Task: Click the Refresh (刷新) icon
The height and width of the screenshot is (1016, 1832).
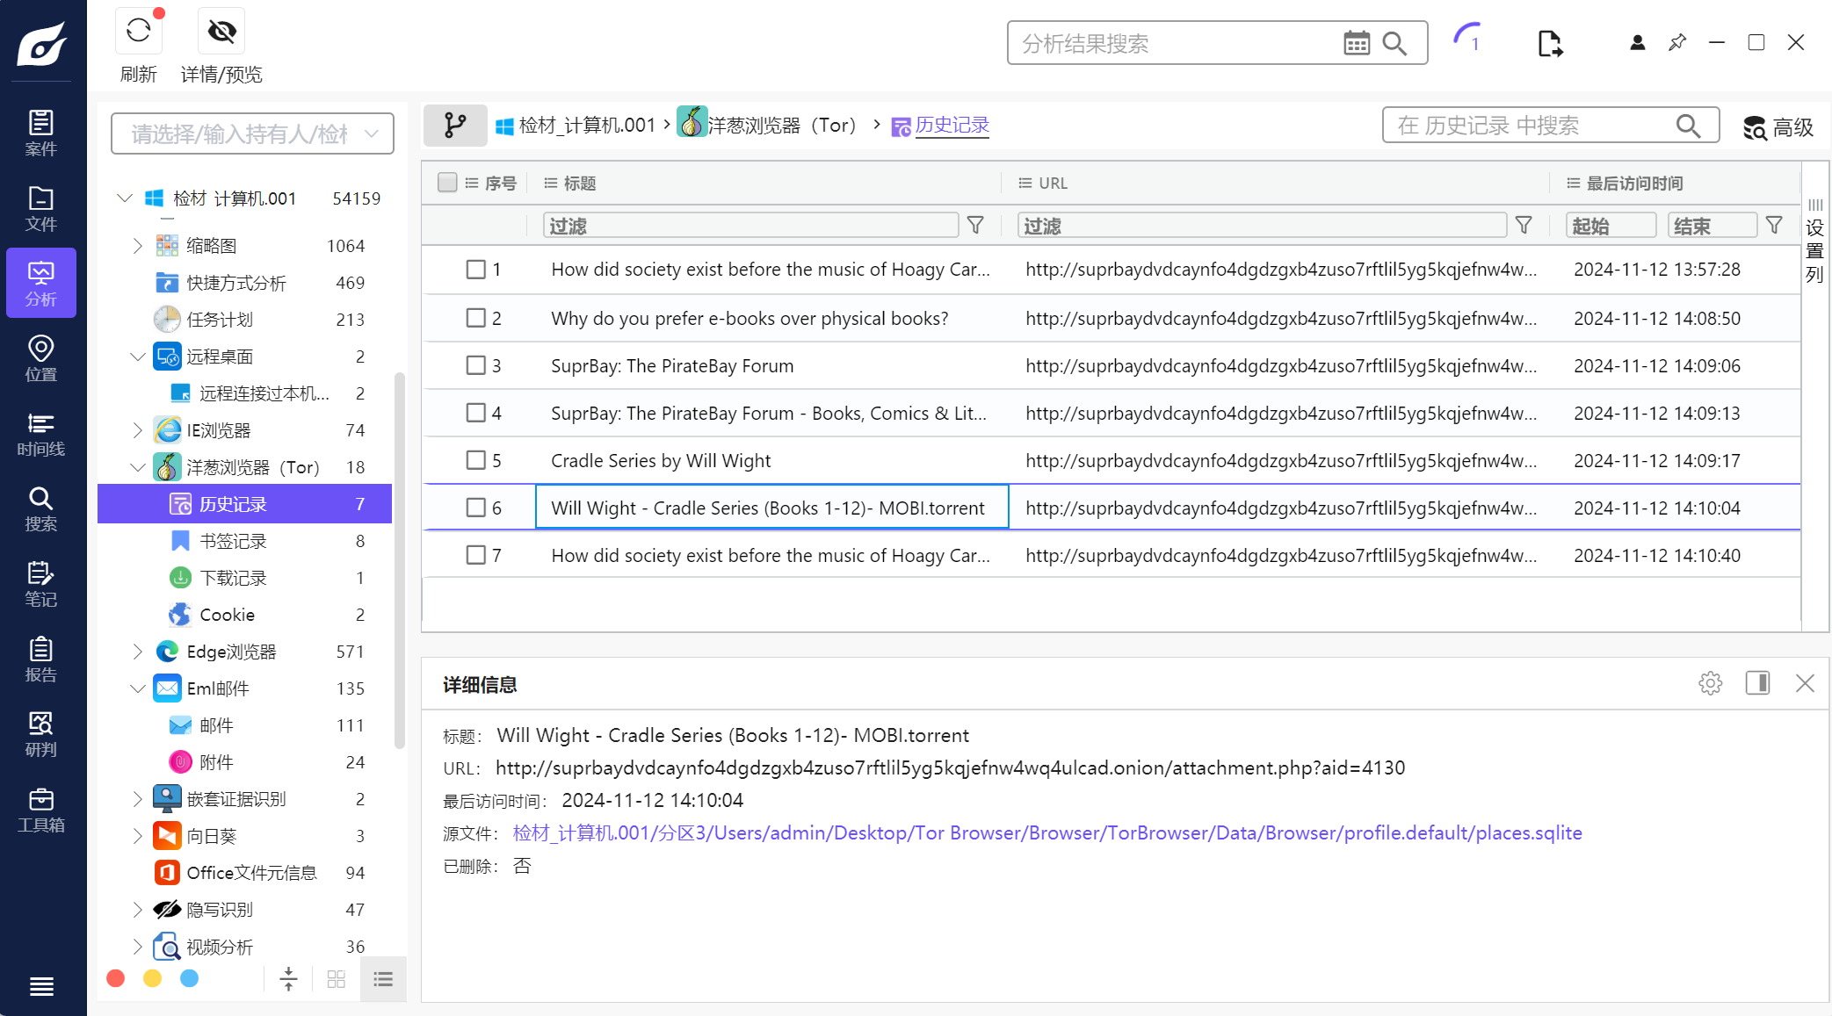Action: tap(138, 32)
